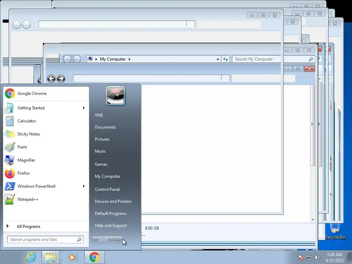Open Documents from Start menu
The image size is (352, 264).
click(105, 127)
